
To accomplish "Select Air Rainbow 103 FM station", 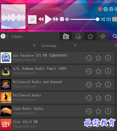I will (57, 58).
